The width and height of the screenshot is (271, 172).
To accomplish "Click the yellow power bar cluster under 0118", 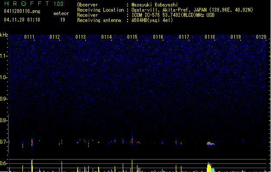I will click(x=209, y=167).
